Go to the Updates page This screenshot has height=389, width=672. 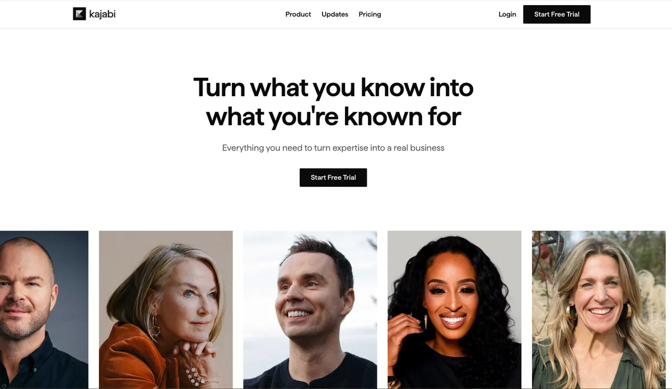point(335,15)
